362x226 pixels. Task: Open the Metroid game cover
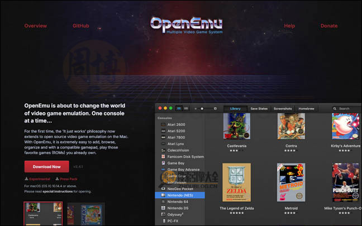click(x=291, y=182)
